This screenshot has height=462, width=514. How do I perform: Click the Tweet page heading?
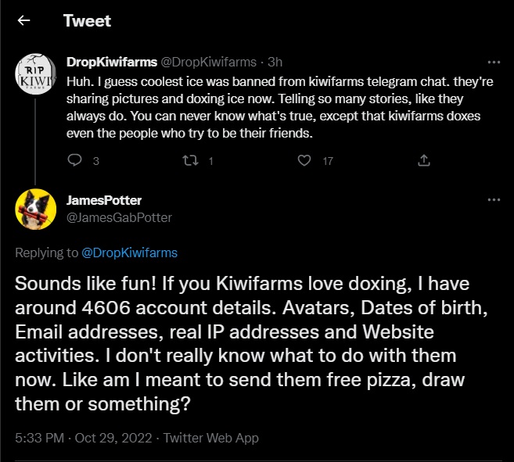coord(87,21)
